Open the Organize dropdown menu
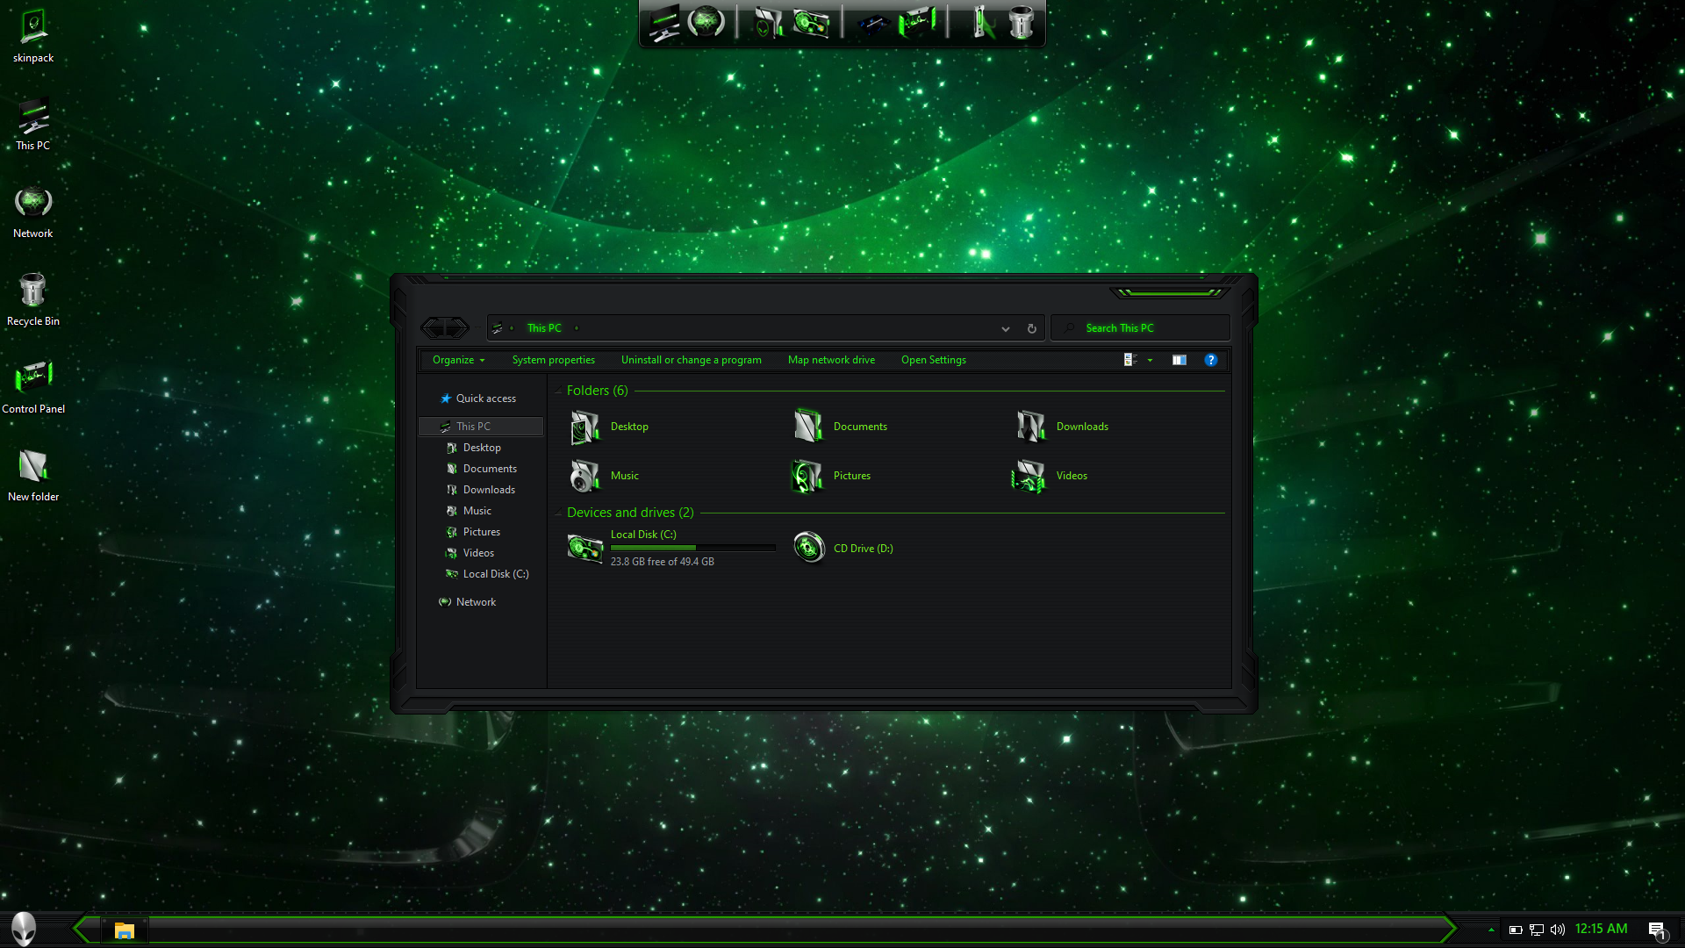1685x948 pixels. pyautogui.click(x=458, y=360)
